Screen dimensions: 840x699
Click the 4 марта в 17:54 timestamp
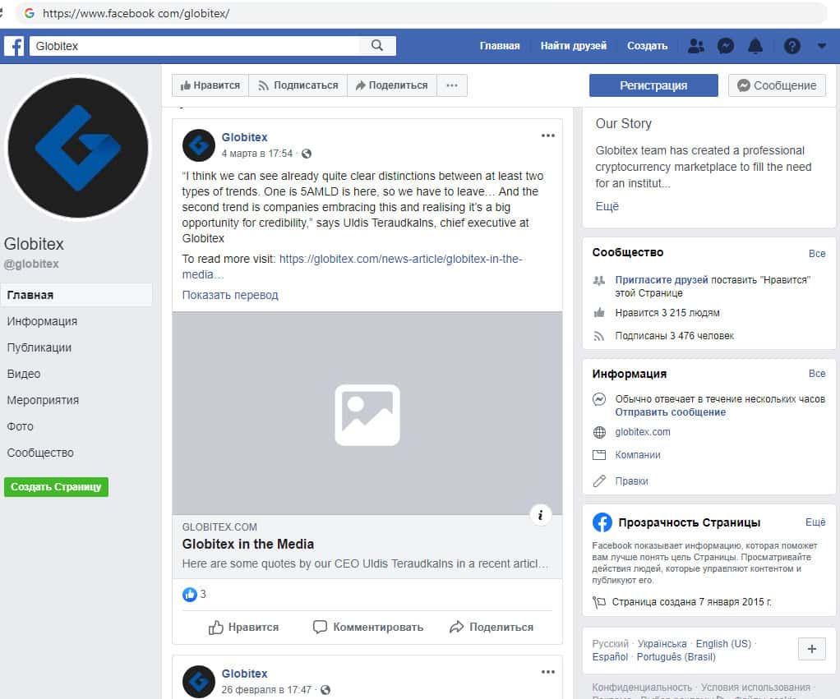coord(257,154)
